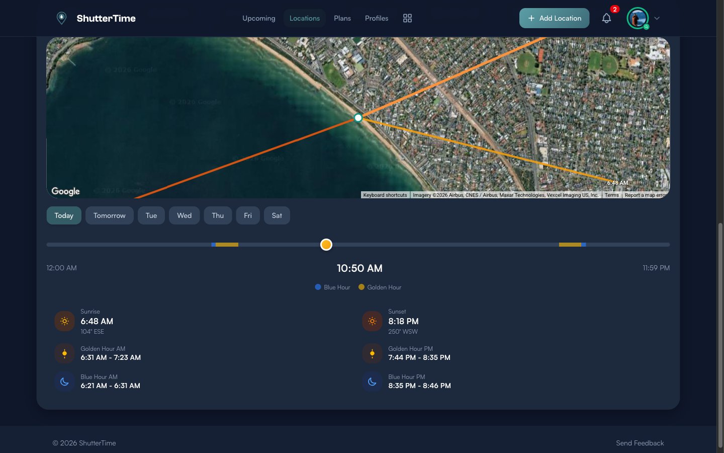This screenshot has height=453, width=724.
Task: Click the orange time slider handle
Action: coord(326,245)
